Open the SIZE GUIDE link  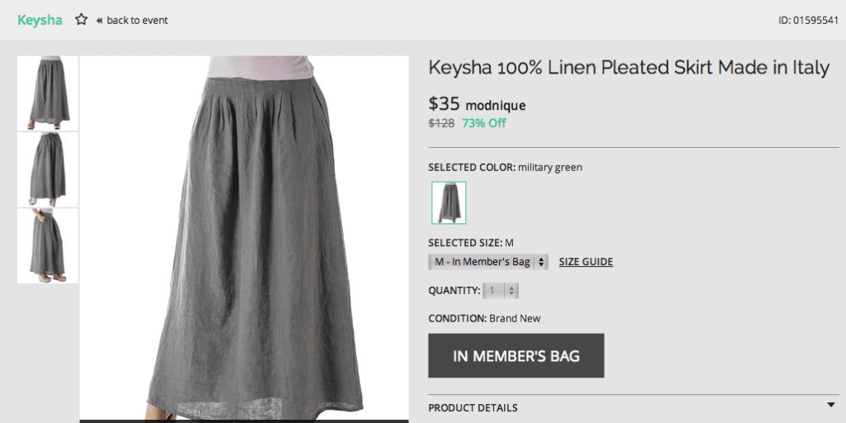click(586, 262)
